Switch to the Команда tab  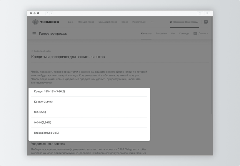184,33
